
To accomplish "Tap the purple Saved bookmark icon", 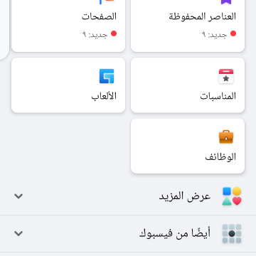I will pyautogui.click(x=226, y=2).
